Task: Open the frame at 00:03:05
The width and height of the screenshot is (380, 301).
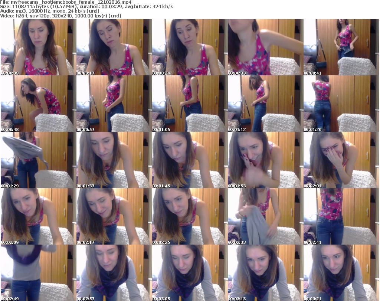Action: pyautogui.click(x=190, y=273)
